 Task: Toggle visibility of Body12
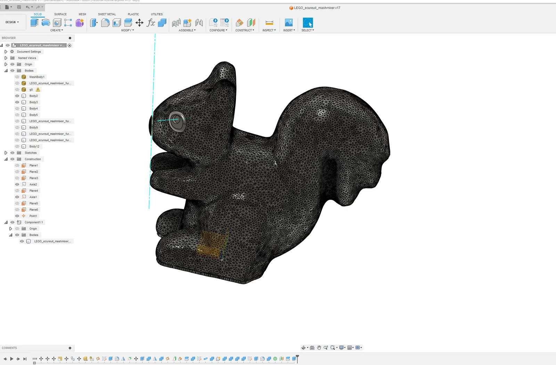tap(17, 147)
